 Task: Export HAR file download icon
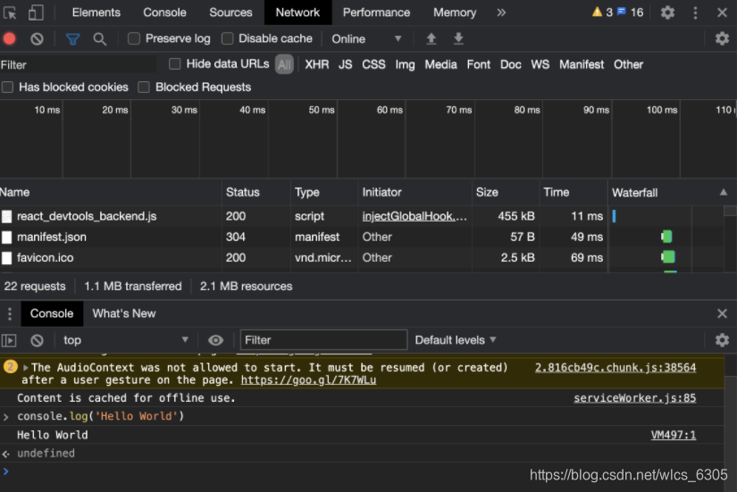[458, 38]
